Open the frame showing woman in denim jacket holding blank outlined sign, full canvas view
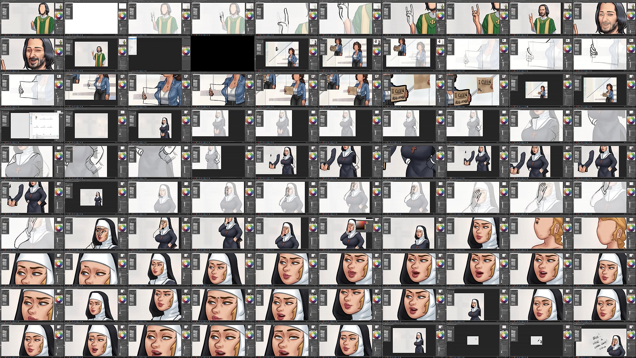 [x=95, y=89]
